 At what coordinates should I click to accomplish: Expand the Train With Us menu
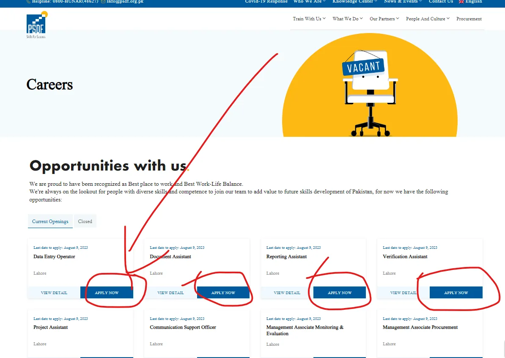point(309,19)
